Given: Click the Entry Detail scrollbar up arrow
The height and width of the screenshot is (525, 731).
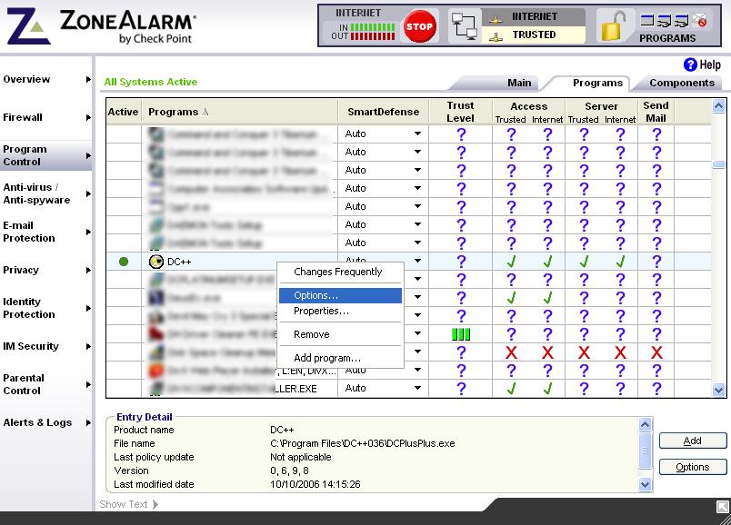Looking at the screenshot, I should click(646, 424).
